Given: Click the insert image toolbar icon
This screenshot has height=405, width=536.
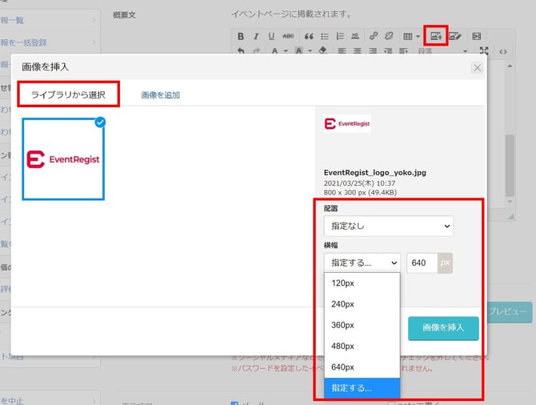Looking at the screenshot, I should 436,36.
